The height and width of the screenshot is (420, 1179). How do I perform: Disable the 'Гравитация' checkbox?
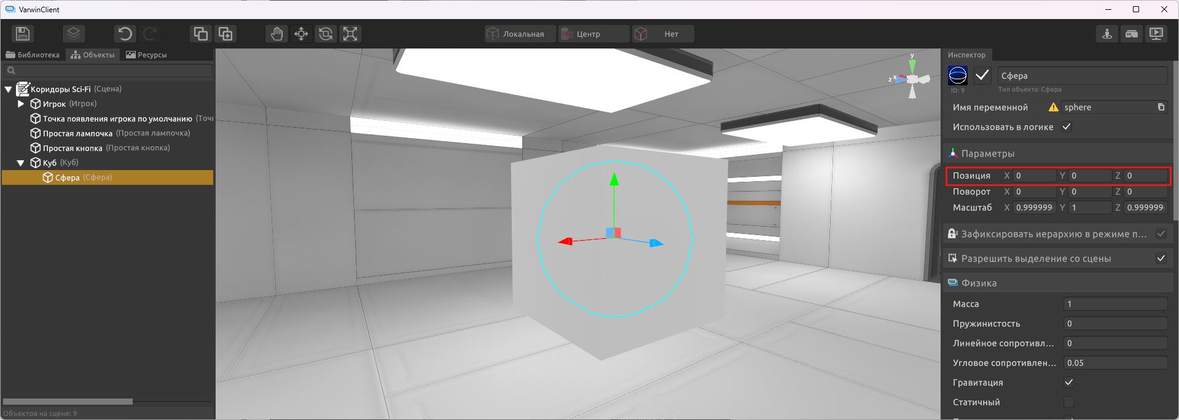point(1069,383)
